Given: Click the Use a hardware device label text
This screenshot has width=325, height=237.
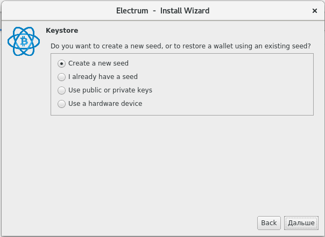Looking at the screenshot, I should coord(105,104).
